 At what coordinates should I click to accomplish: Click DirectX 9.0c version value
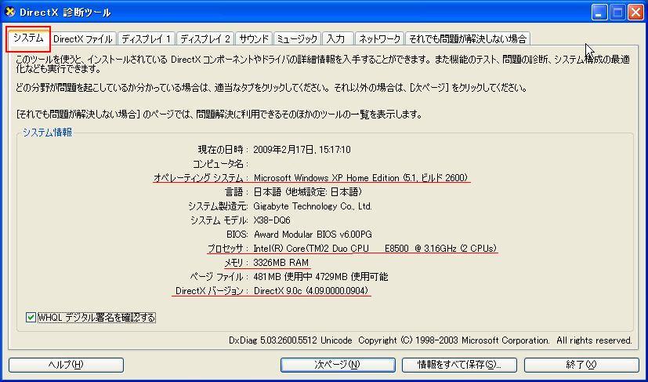[311, 291]
